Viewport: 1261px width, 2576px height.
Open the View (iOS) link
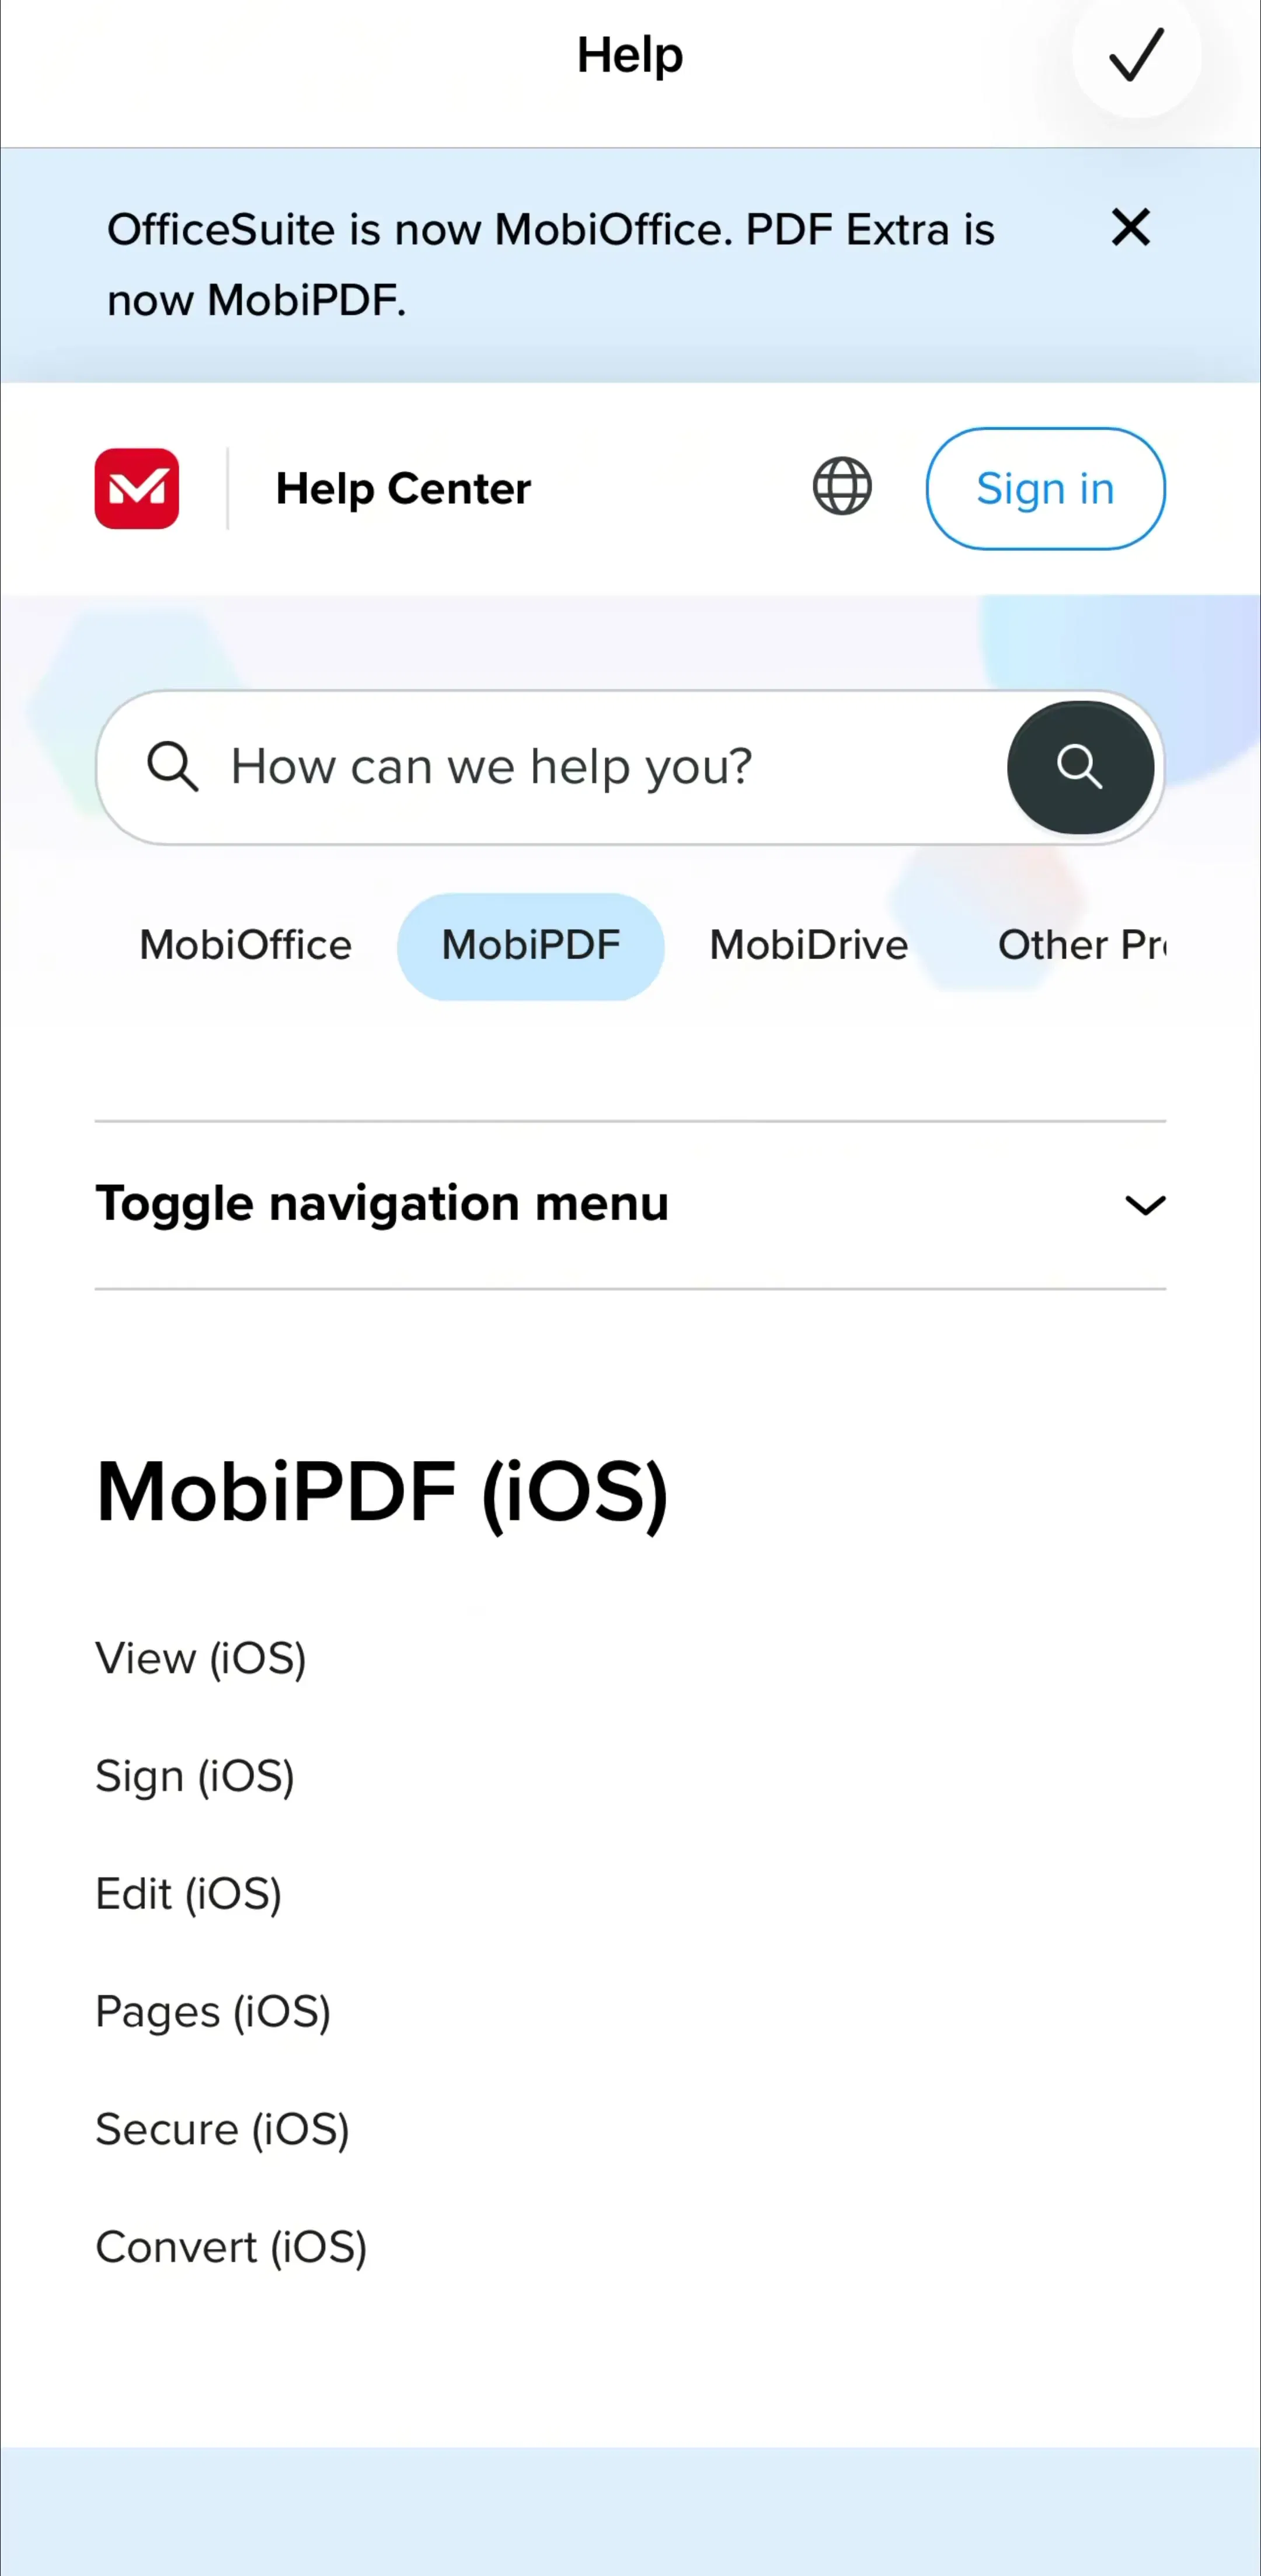click(x=201, y=1659)
